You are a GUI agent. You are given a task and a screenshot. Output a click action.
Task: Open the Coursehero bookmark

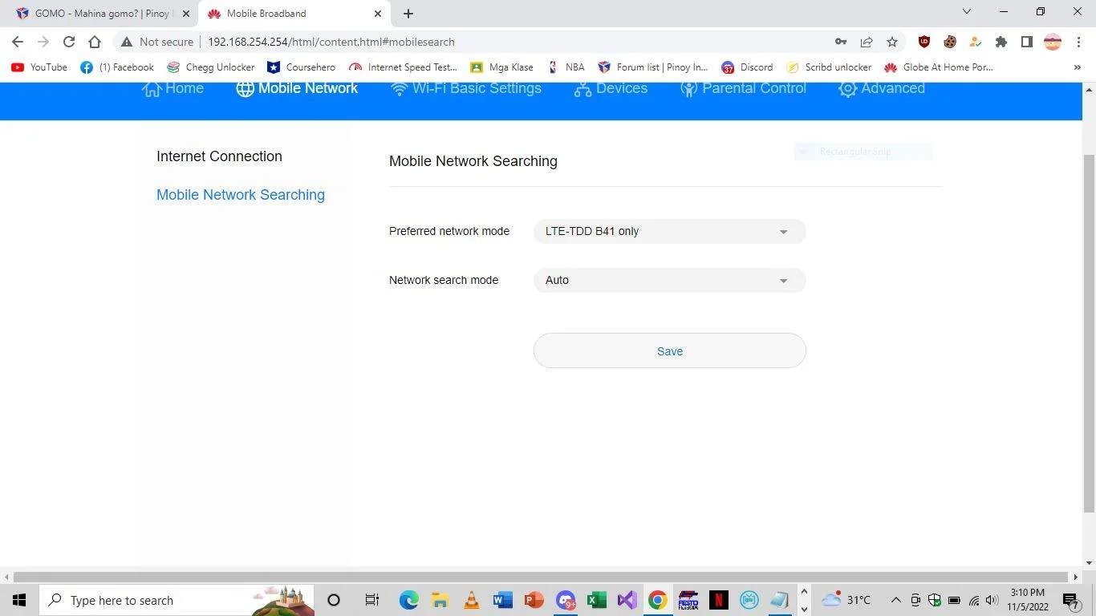tap(302, 67)
